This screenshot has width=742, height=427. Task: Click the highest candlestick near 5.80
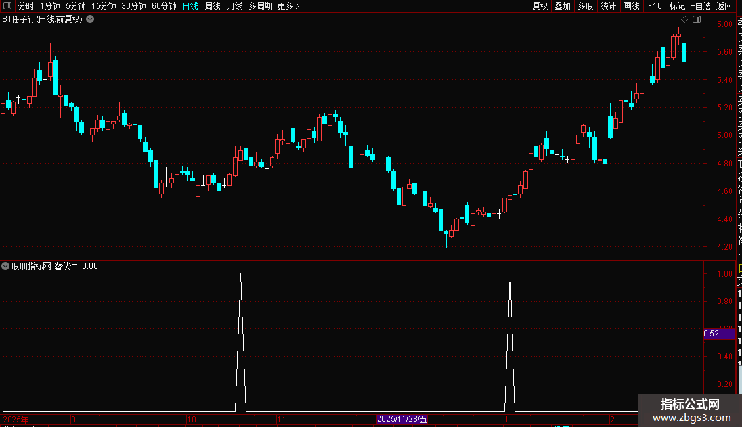pyautogui.click(x=678, y=36)
